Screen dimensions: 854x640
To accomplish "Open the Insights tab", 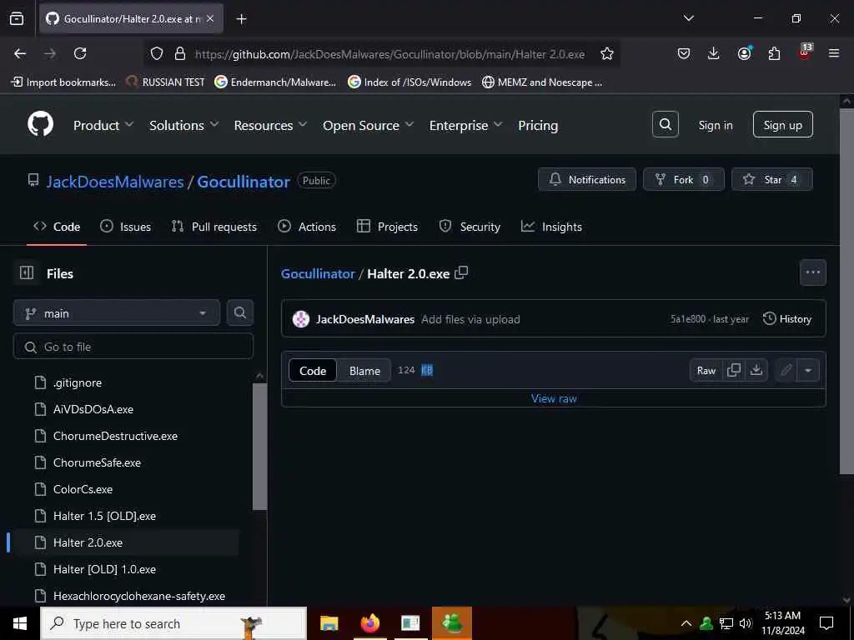I will [551, 227].
